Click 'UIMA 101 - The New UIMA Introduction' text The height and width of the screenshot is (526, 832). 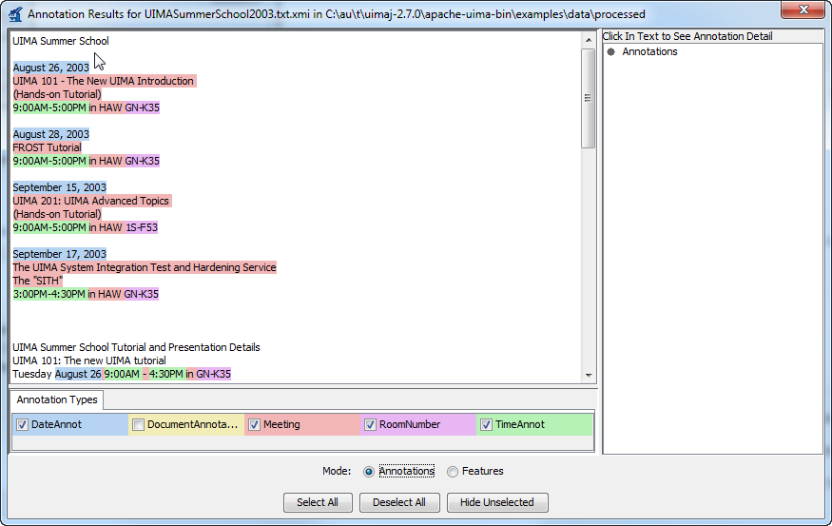[103, 81]
